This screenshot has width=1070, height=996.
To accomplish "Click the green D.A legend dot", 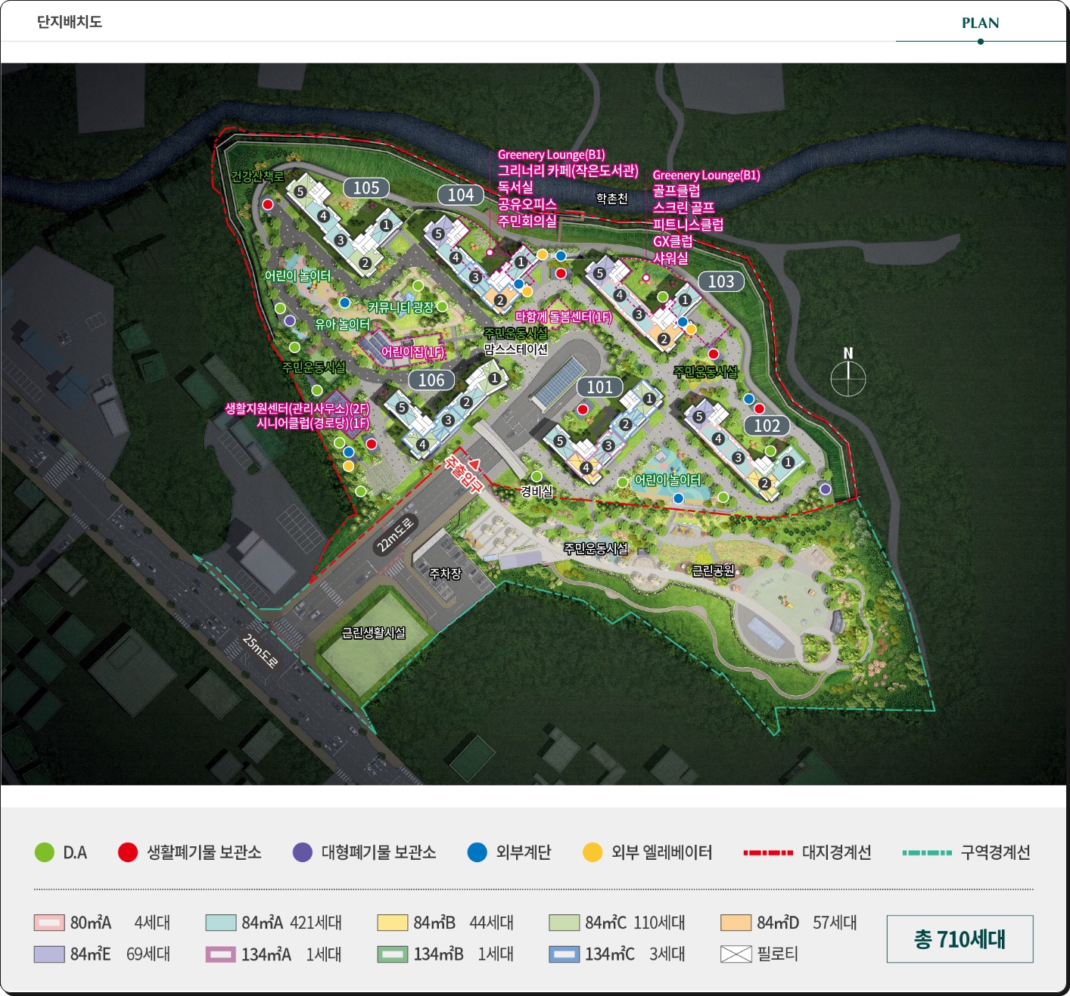I will coord(45,852).
